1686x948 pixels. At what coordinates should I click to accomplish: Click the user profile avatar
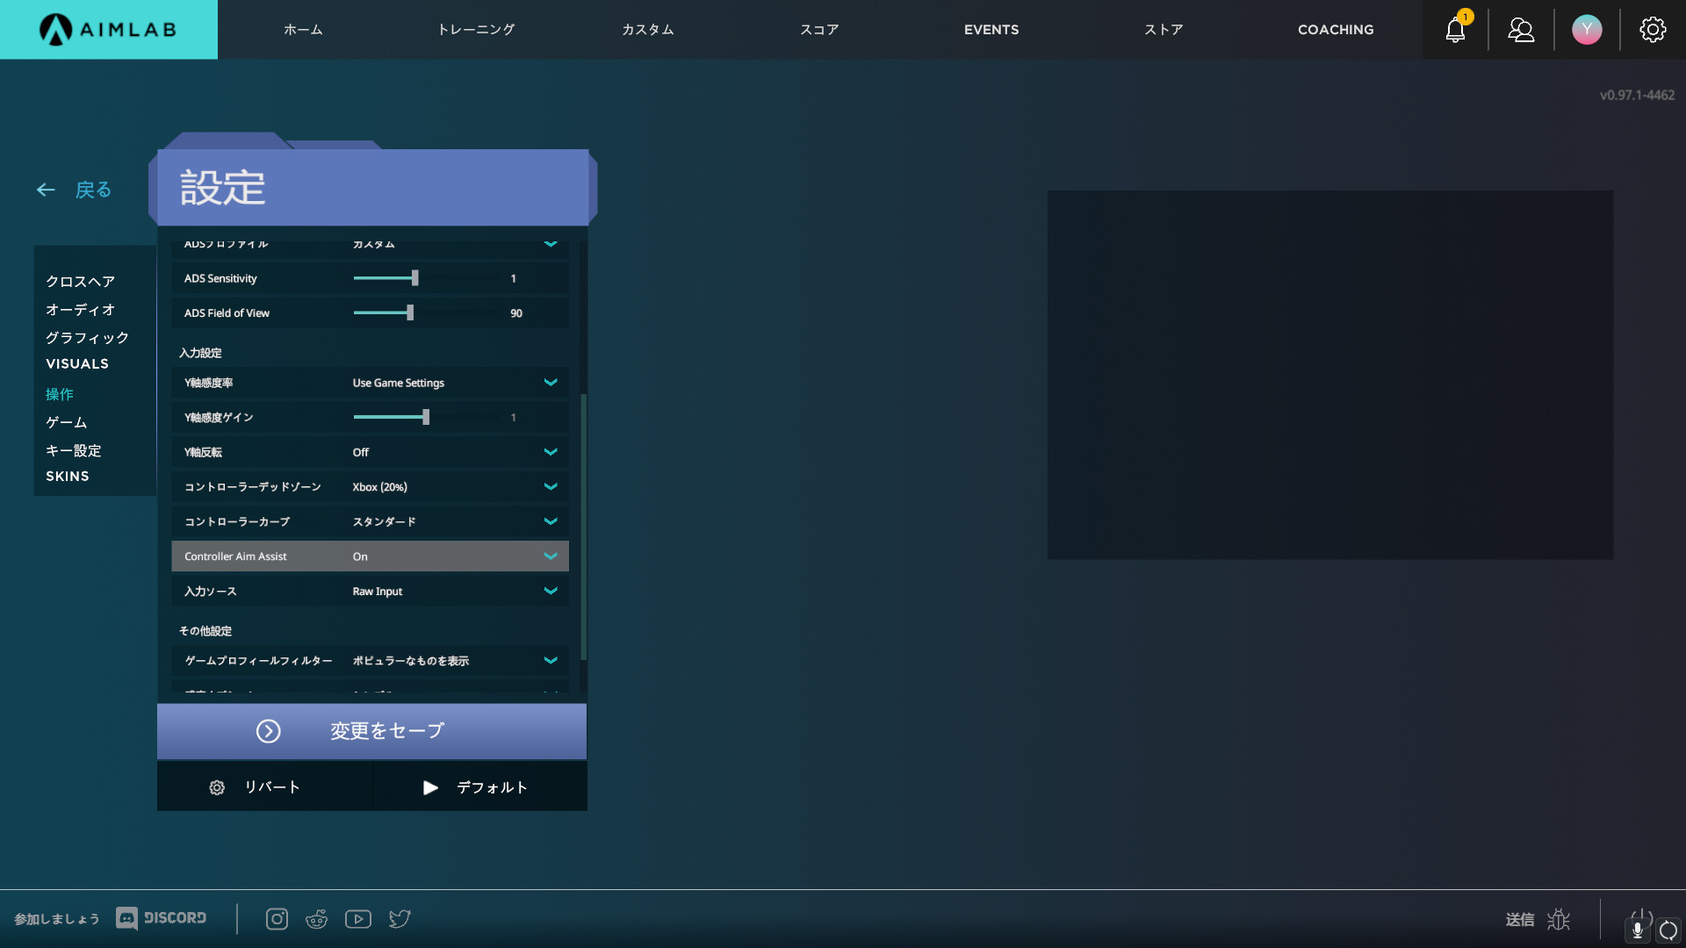click(x=1587, y=30)
